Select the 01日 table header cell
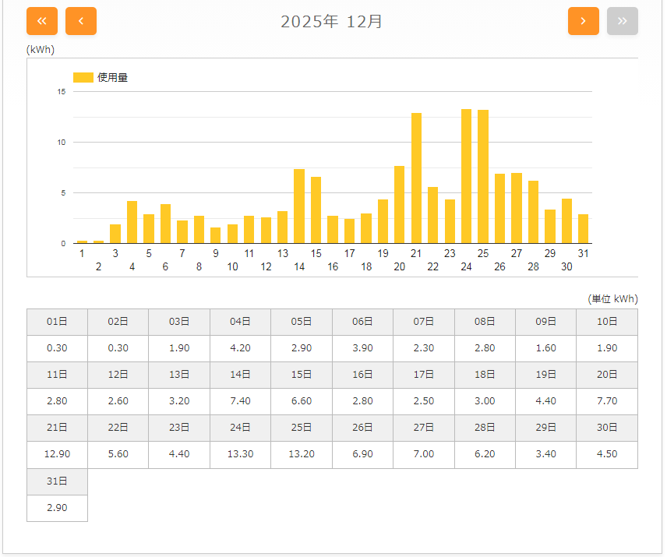 point(57,322)
